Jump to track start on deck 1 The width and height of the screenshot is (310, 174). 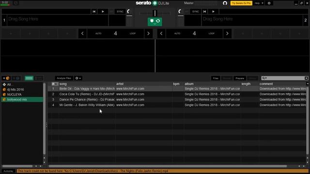tap(94, 12)
